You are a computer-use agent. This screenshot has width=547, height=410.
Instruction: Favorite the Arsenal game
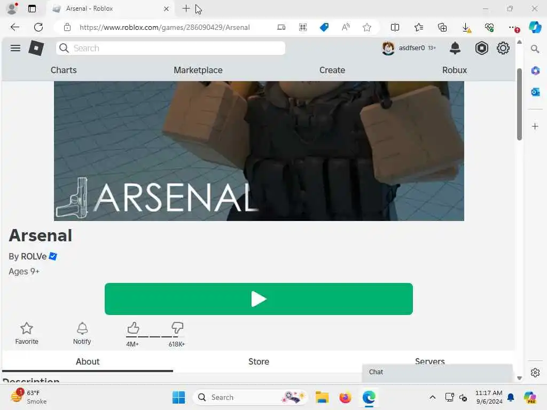27,333
